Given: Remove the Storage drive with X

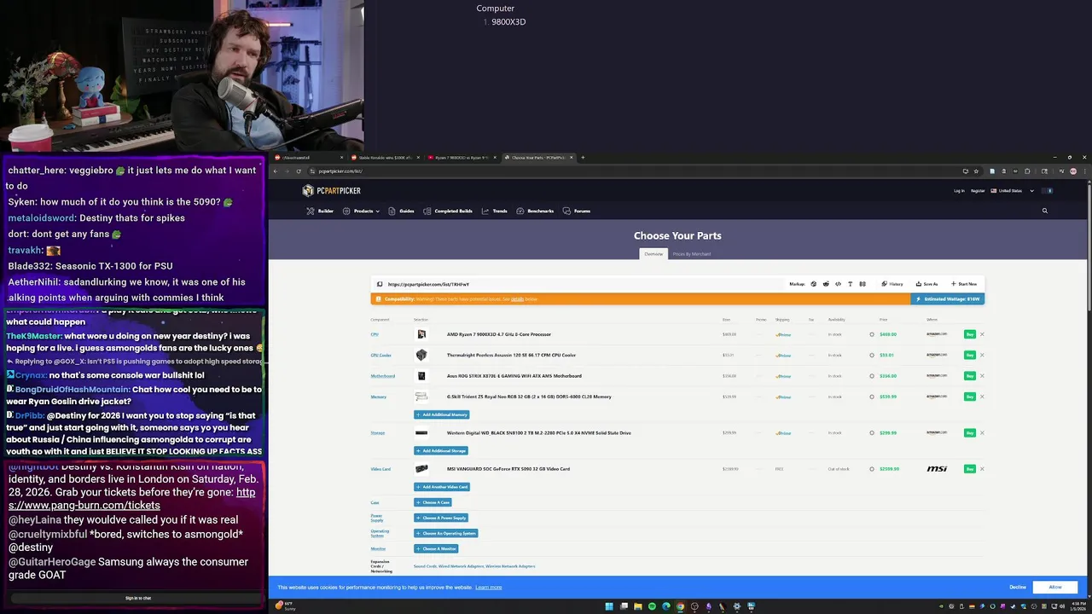Looking at the screenshot, I should 982,432.
